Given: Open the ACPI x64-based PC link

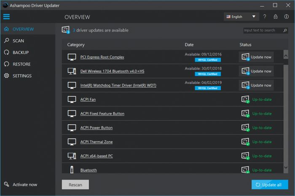Looking at the screenshot, I should coord(97,156).
